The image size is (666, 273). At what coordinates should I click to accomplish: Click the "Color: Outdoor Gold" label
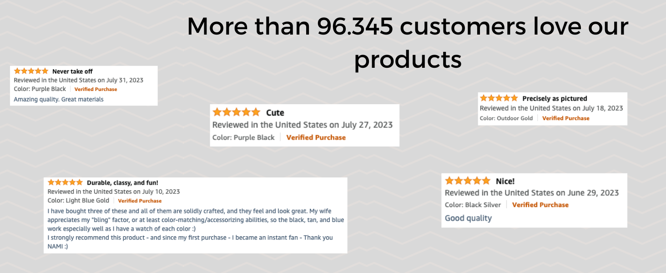506,118
